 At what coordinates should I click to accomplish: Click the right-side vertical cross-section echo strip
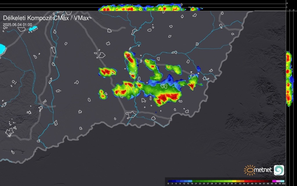point(288,79)
